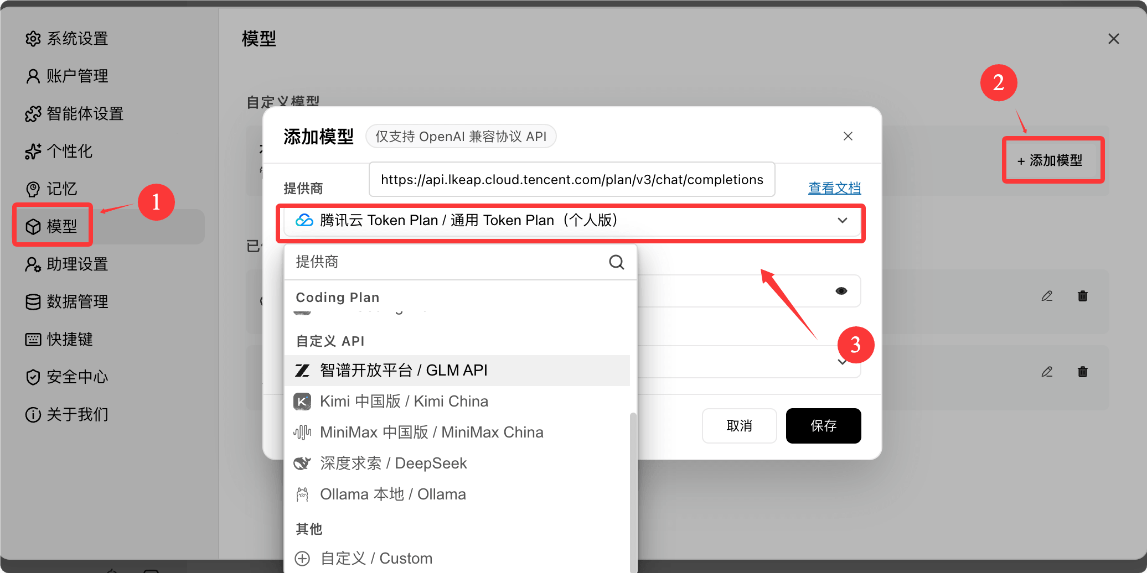Image resolution: width=1147 pixels, height=573 pixels.
Task: Click the 智能体设置 puzzle icon
Action: (33, 114)
